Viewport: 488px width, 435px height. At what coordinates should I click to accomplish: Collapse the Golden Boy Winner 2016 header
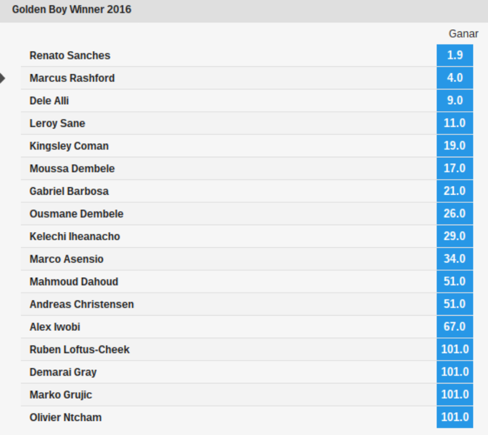(x=244, y=10)
